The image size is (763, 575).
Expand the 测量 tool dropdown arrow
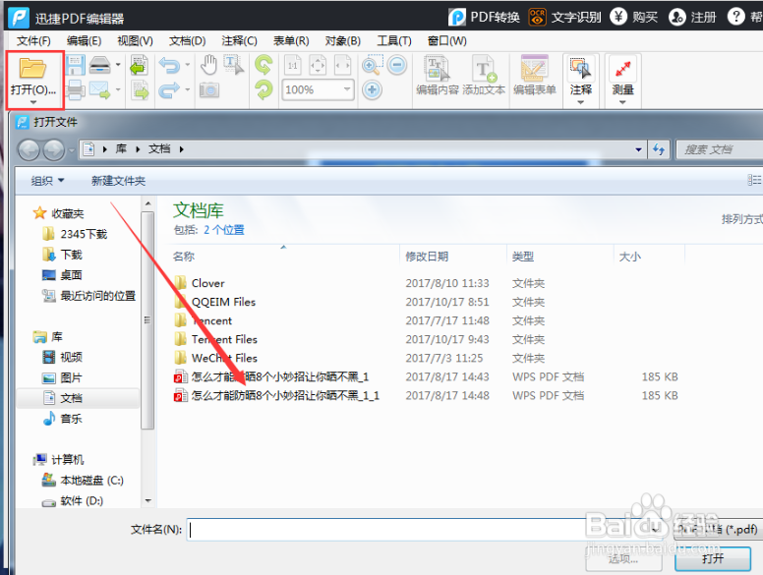point(622,102)
